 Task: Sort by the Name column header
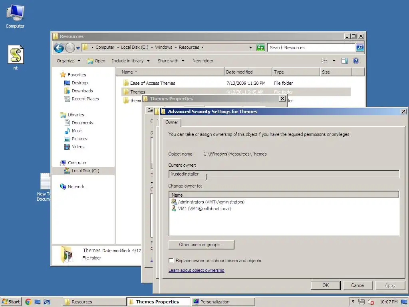point(170,72)
